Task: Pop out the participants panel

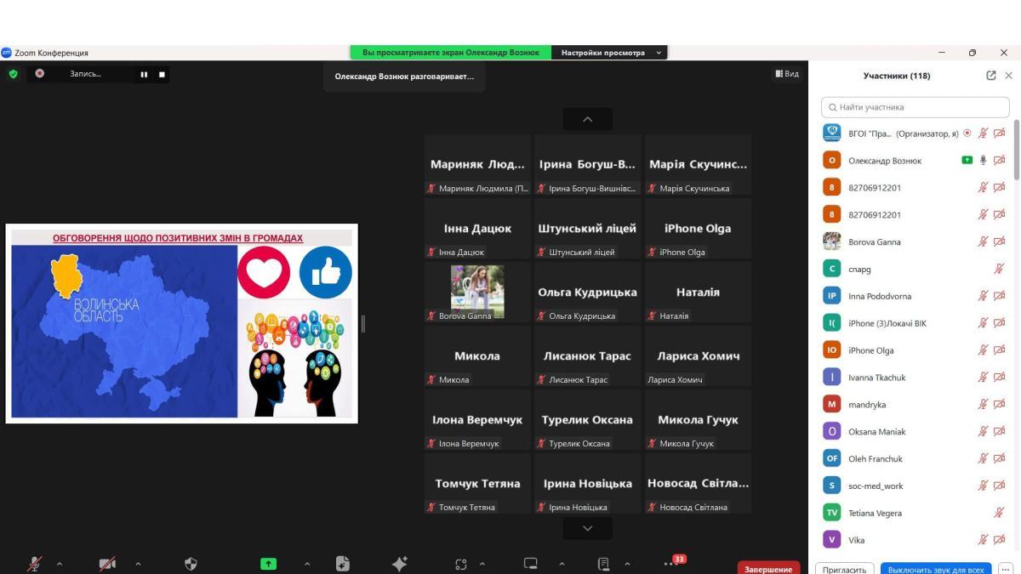Action: coord(991,76)
